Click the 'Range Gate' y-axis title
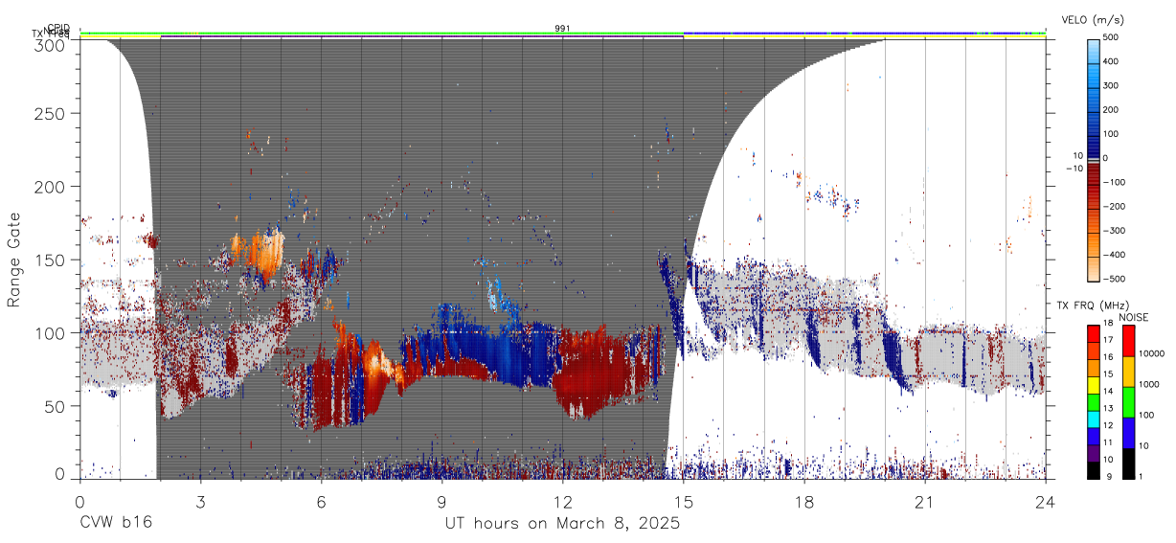Screen dimensions: 1176x543 click(14, 259)
